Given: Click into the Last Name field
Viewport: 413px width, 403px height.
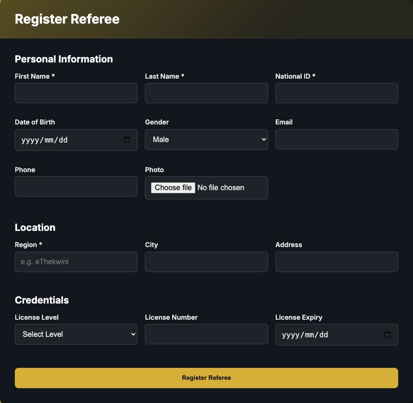Looking at the screenshot, I should tap(206, 93).
